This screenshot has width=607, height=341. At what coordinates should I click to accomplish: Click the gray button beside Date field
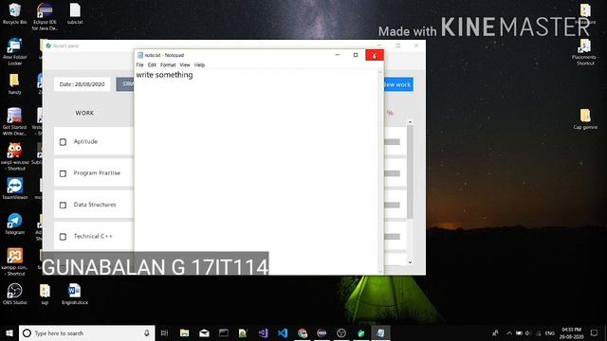pyautogui.click(x=124, y=84)
